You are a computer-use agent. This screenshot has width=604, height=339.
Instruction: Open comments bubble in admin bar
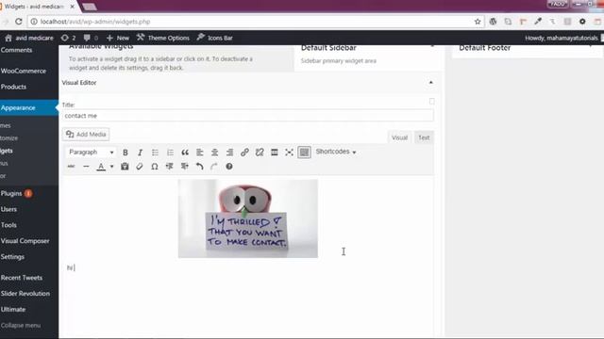(91, 38)
